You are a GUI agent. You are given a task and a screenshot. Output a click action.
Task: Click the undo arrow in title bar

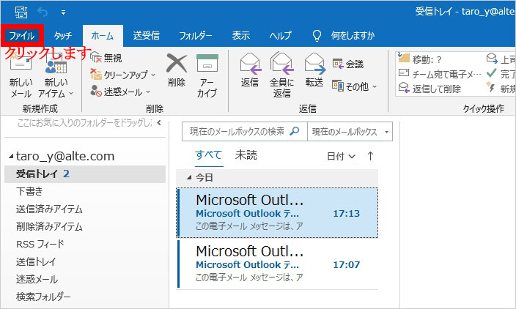click(43, 12)
